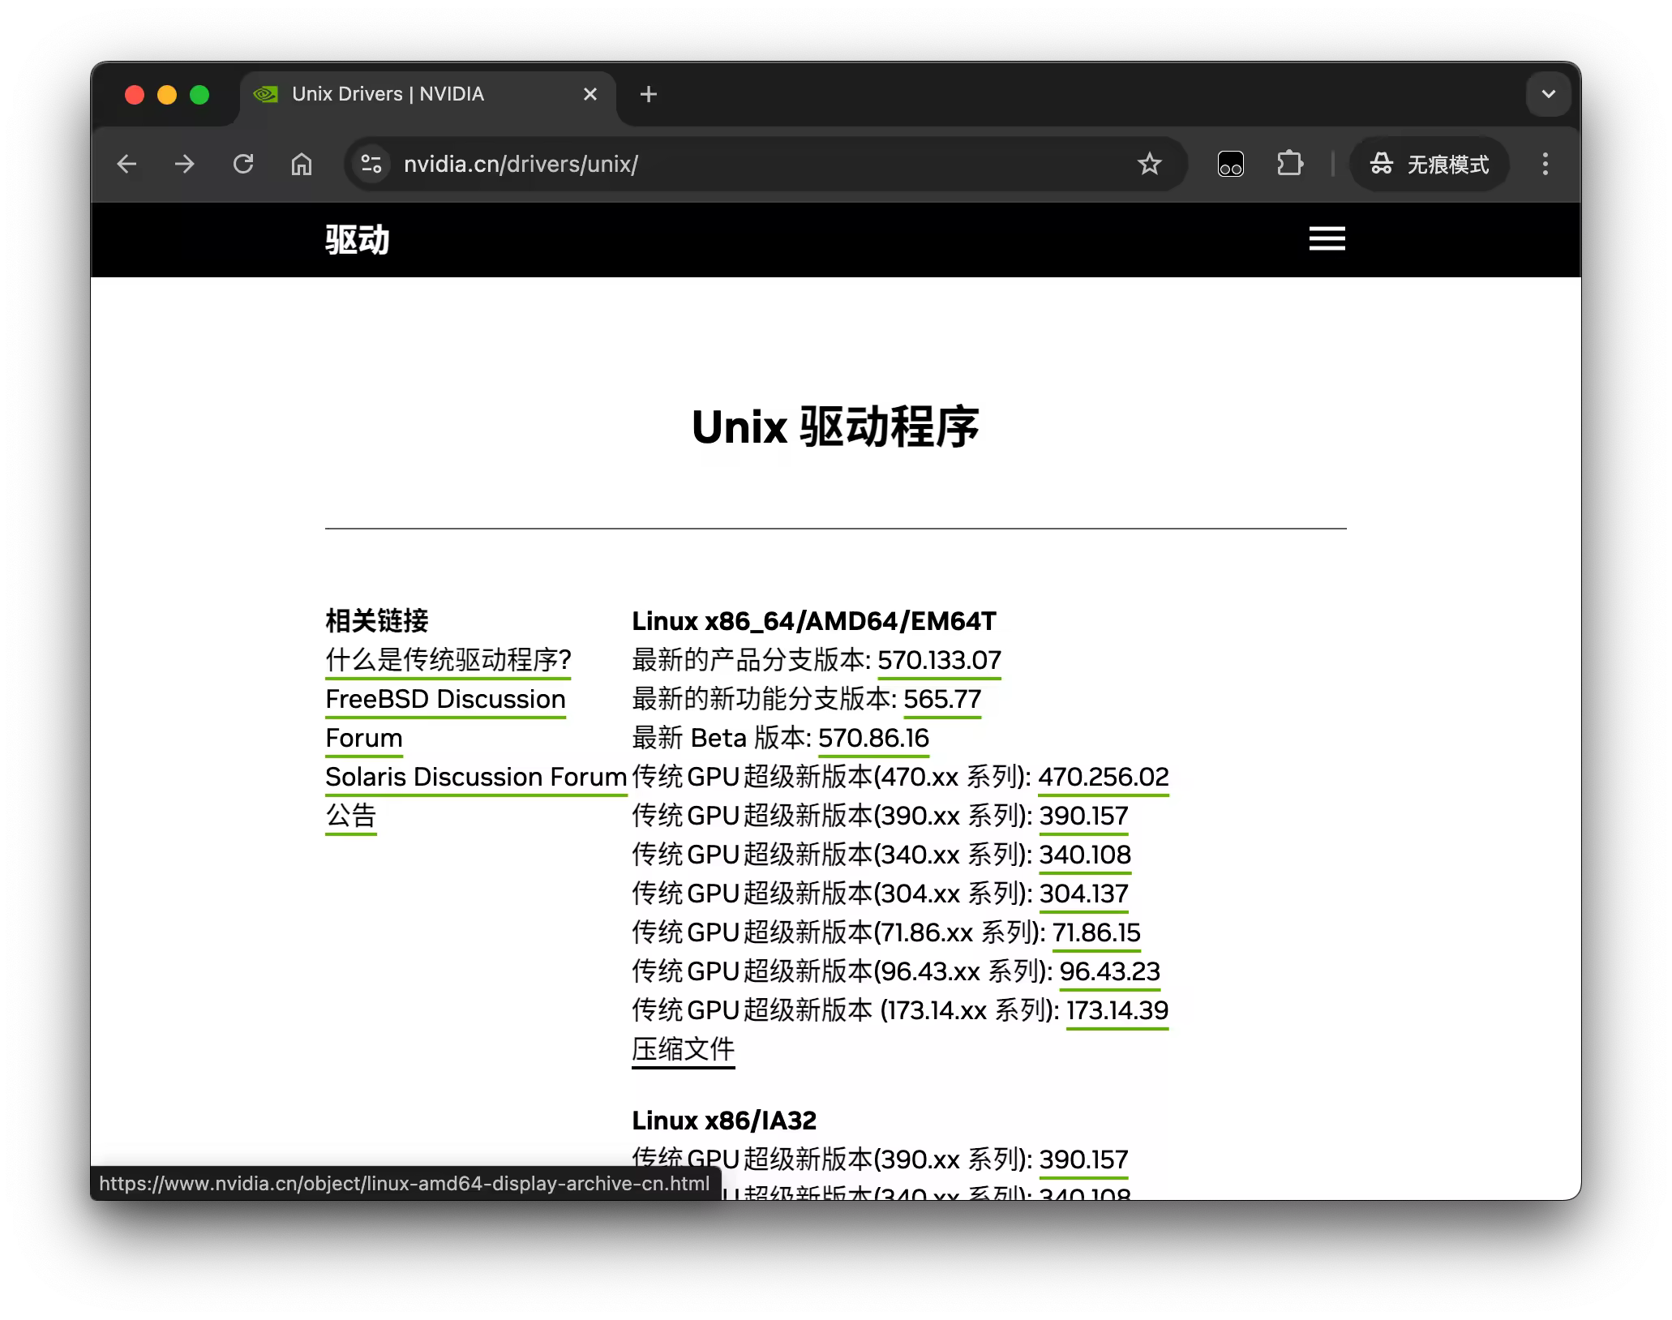The image size is (1672, 1320).
Task: Open the 公告 link
Action: click(x=351, y=816)
